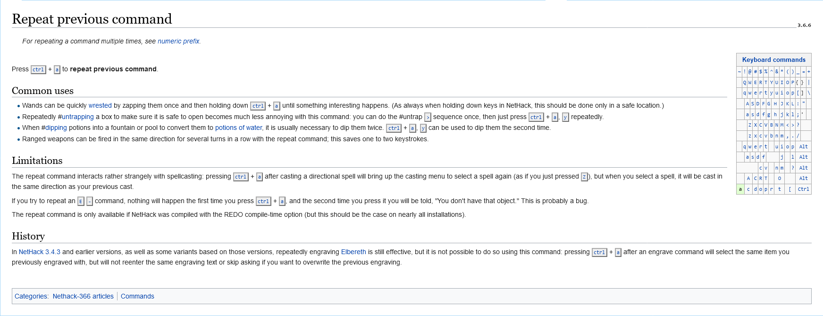Click uppercase X in keyboard table

coord(756,125)
